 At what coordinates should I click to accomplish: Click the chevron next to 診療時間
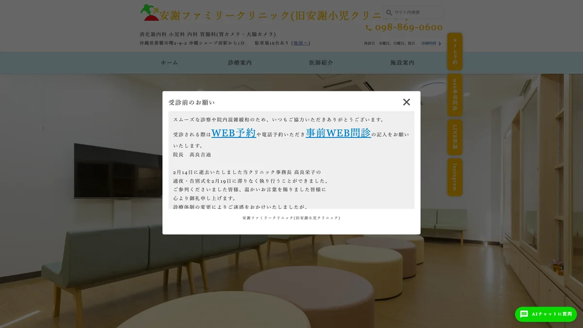(x=440, y=44)
